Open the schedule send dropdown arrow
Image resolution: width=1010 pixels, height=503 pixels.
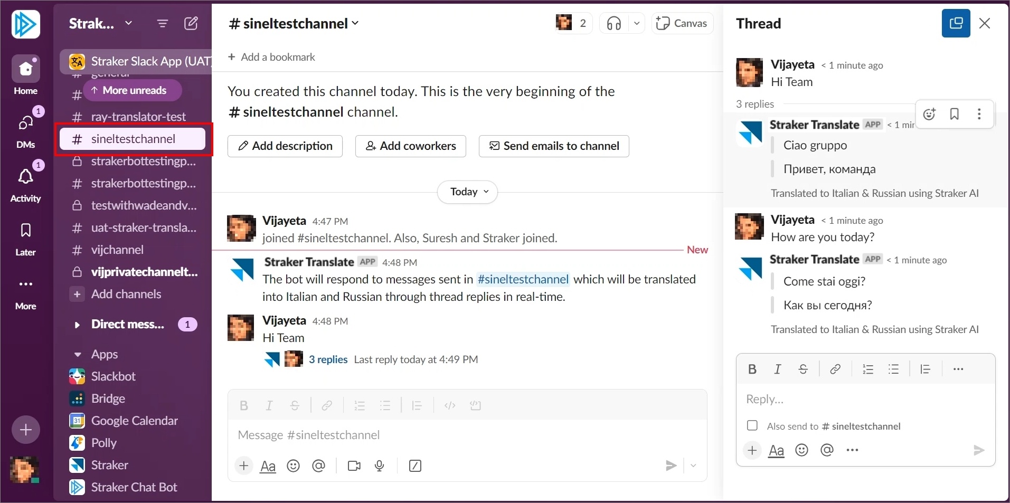click(694, 466)
